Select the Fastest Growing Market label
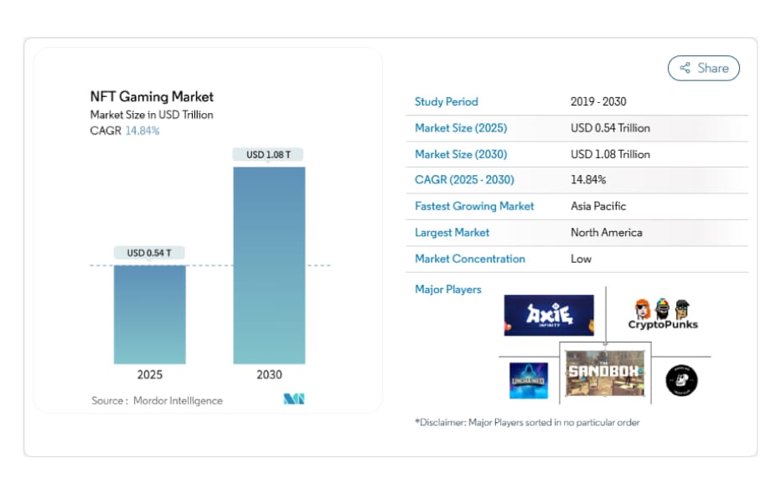Screen dimensions: 781x494 coord(474,206)
